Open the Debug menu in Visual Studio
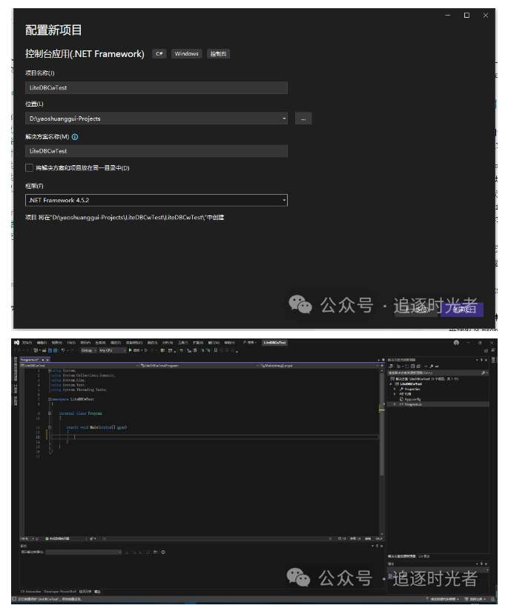Image resolution: width=508 pixels, height=611 pixels. pyautogui.click(x=115, y=342)
